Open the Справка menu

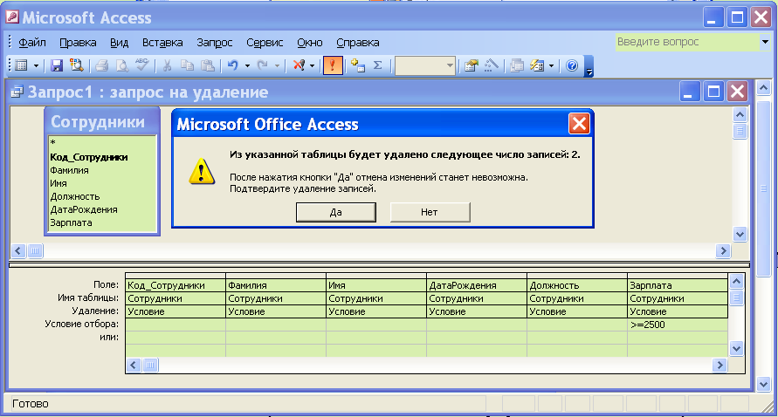pos(358,43)
